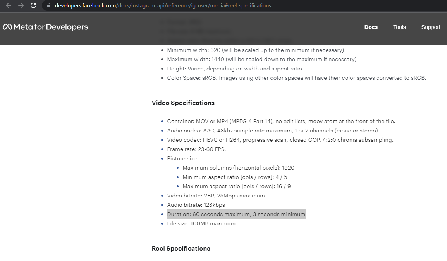
Task: Open the Docs menu
Action: (x=371, y=27)
